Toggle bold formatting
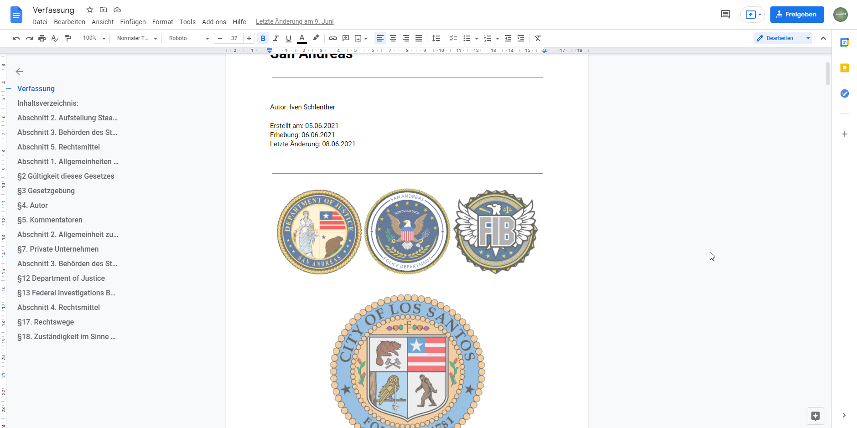Image resolution: width=857 pixels, height=428 pixels. (263, 38)
